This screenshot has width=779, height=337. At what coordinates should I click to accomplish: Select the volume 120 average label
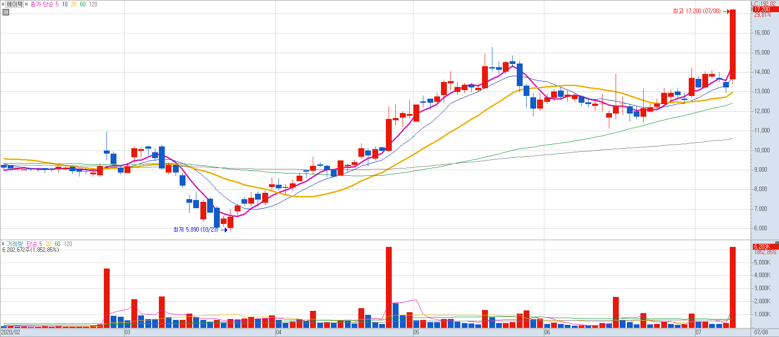point(68,244)
